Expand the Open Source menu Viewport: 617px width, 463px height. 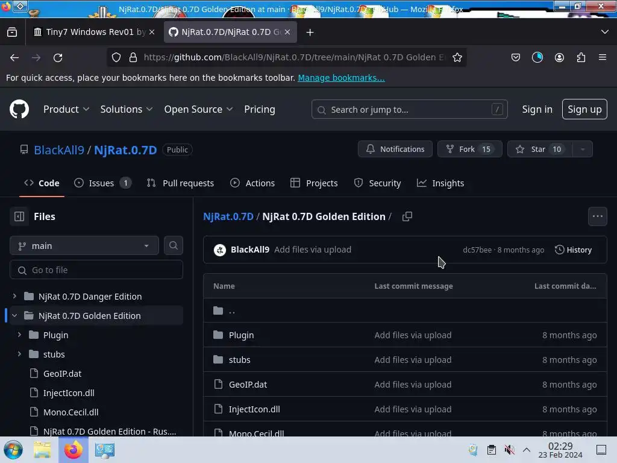[x=198, y=109]
